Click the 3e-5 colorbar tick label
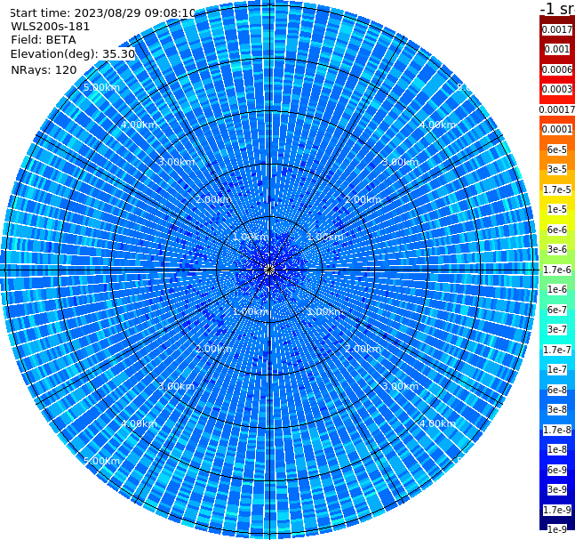 (x=556, y=170)
